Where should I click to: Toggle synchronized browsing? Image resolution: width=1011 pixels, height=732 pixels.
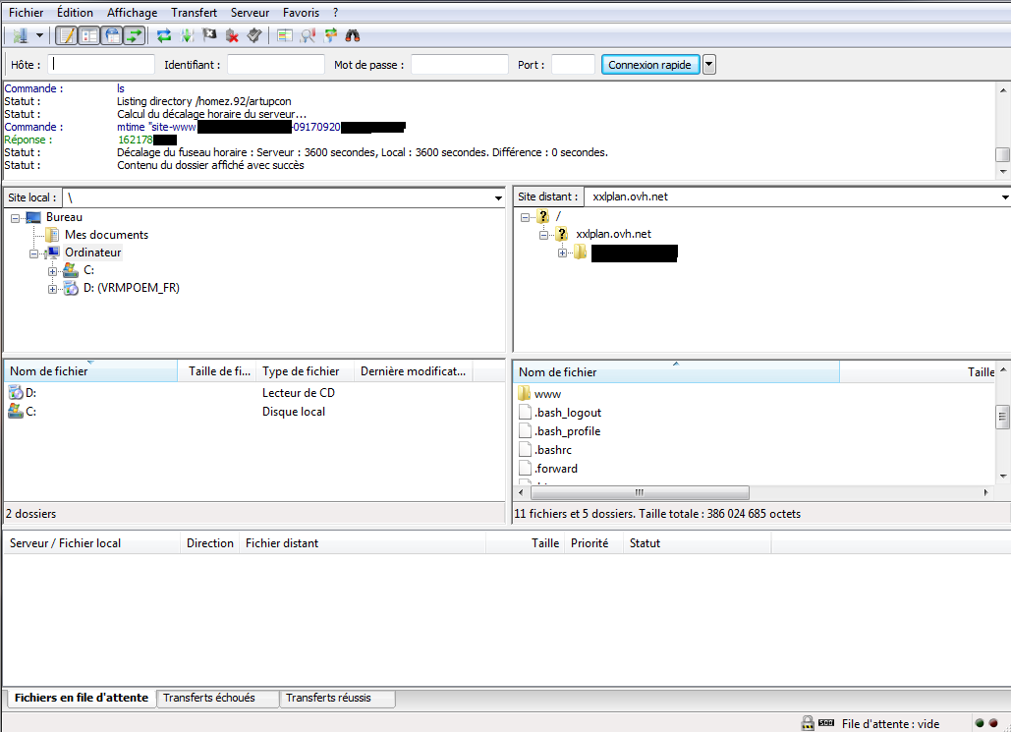pyautogui.click(x=330, y=35)
